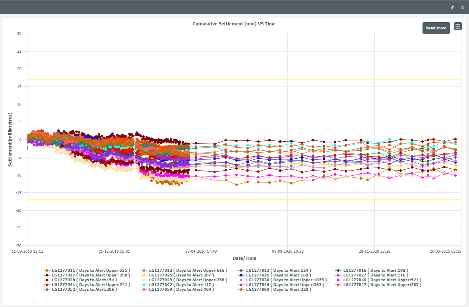The height and width of the screenshot is (307, 469).
Task: Click x-axis label 20-04-2020 17:49
Action: click(x=201, y=251)
